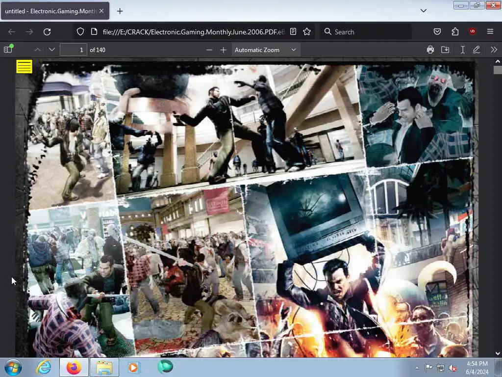Click the file URL address bar
This screenshot has width=502, height=377.
193,32
